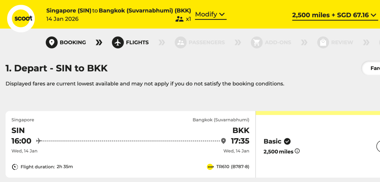Open the 2,500 miles info tooltip icon
380x182 pixels.
point(297,151)
